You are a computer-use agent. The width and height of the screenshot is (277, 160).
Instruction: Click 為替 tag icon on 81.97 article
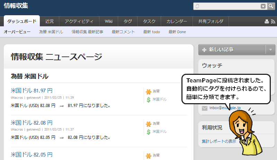(x=149, y=92)
